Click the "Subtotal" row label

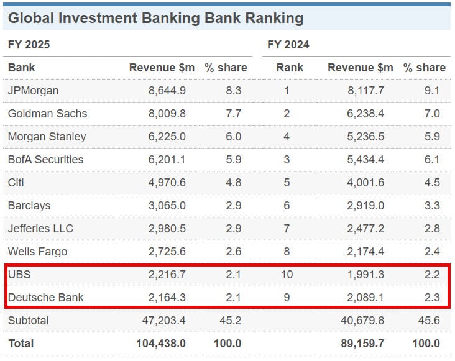tap(28, 321)
